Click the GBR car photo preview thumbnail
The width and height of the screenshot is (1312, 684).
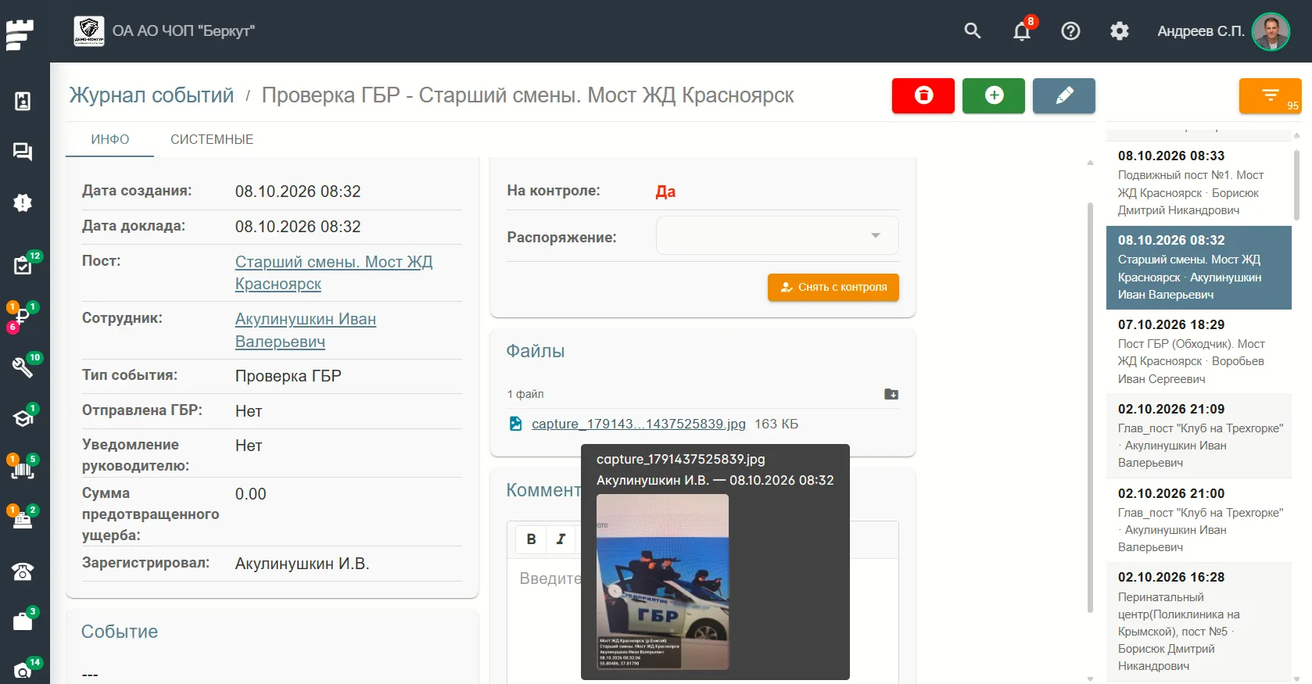coord(662,582)
